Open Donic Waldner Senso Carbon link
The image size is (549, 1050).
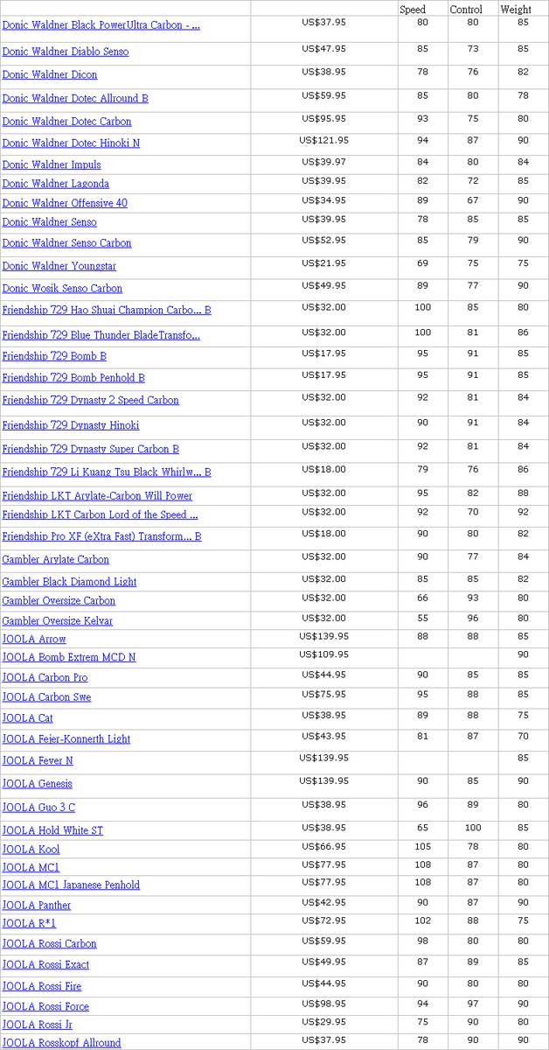66,243
